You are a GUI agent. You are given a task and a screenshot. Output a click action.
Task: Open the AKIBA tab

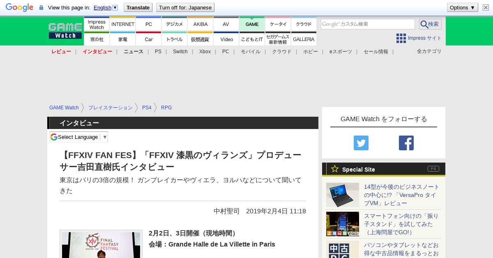200,24
